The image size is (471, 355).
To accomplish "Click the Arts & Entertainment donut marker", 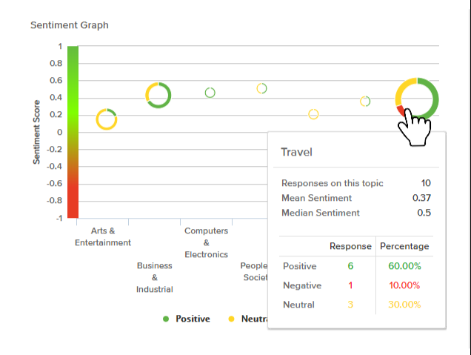I will click(x=107, y=119).
